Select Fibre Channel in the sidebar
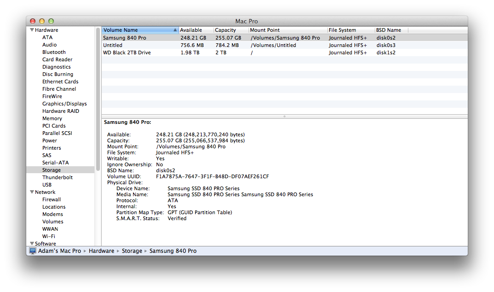The height and width of the screenshot is (292, 494). (x=59, y=89)
